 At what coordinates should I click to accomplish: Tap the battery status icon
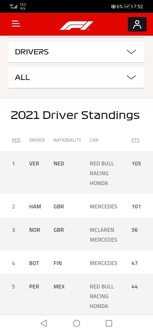point(128,6)
